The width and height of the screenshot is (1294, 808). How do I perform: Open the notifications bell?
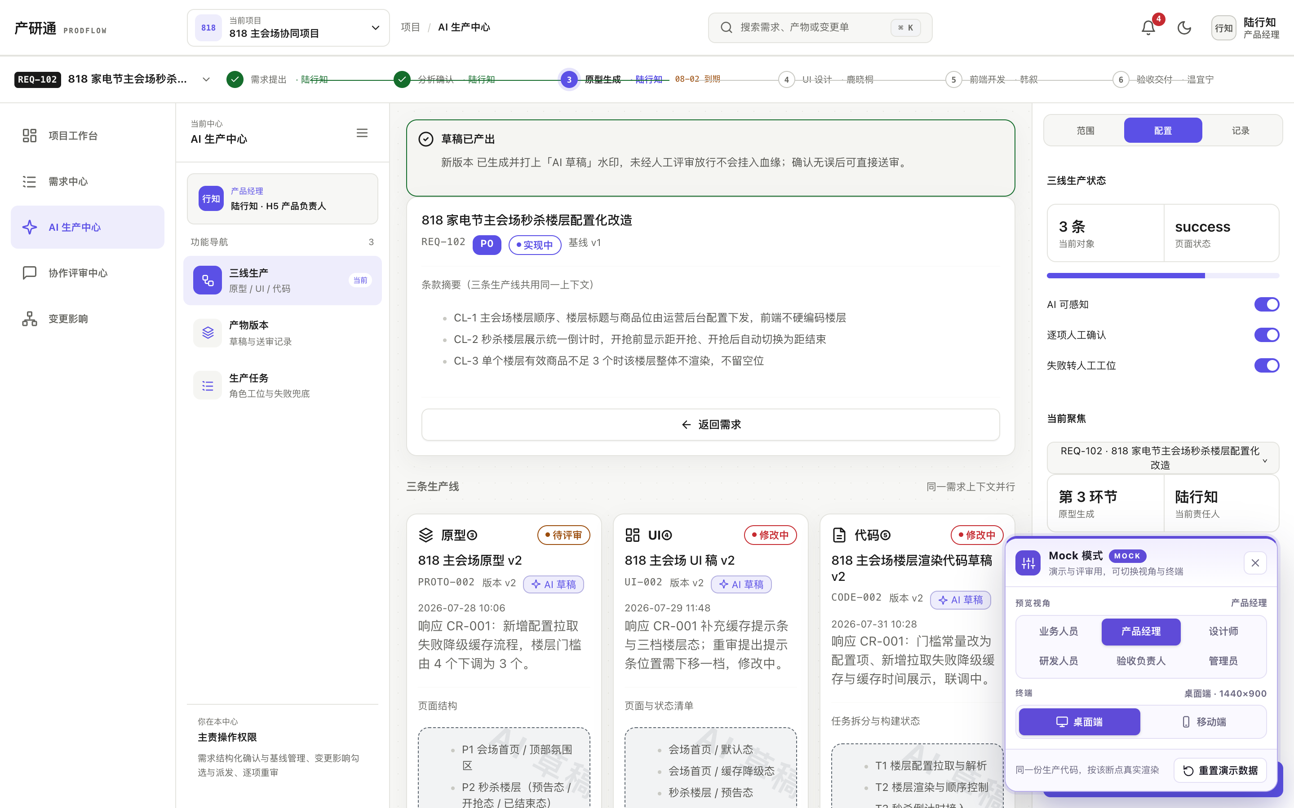(1148, 28)
